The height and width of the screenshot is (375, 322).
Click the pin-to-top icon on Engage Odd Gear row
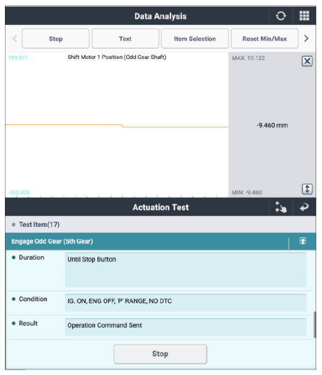303,241
